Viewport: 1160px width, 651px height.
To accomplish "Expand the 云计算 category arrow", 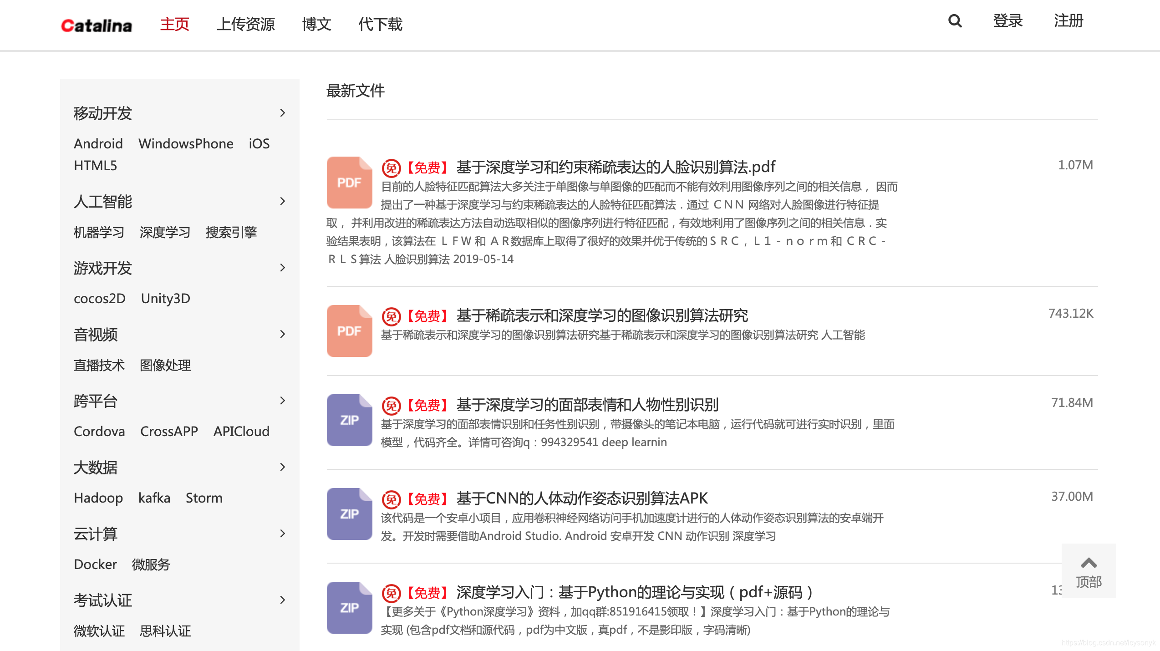I will (x=283, y=534).
